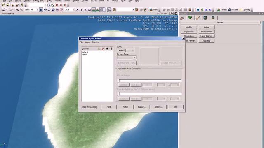Click the undo arrow icon
Viewport: 264px width, 148px height.
tap(4, 10)
